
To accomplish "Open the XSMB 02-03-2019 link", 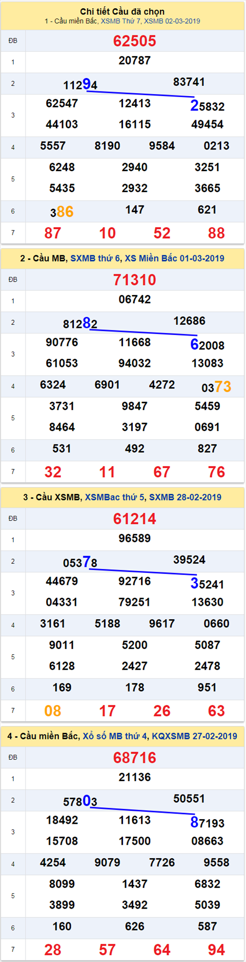I will click(x=172, y=21).
